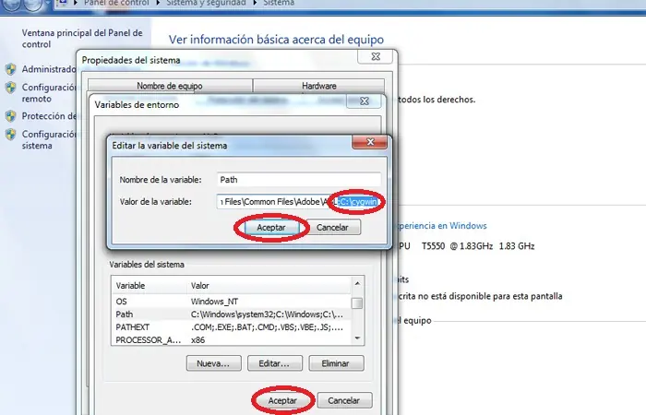This screenshot has height=415, width=646.
Task: Select the PROCESSOR_A... variable row
Action: coord(231,340)
